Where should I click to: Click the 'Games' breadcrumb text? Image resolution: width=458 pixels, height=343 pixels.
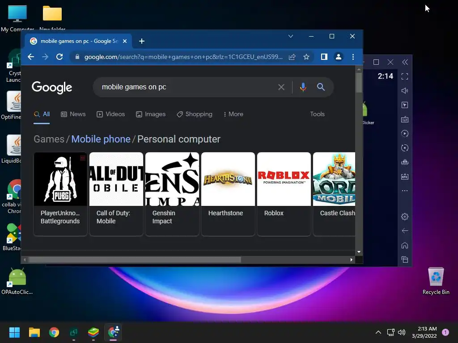tap(49, 139)
